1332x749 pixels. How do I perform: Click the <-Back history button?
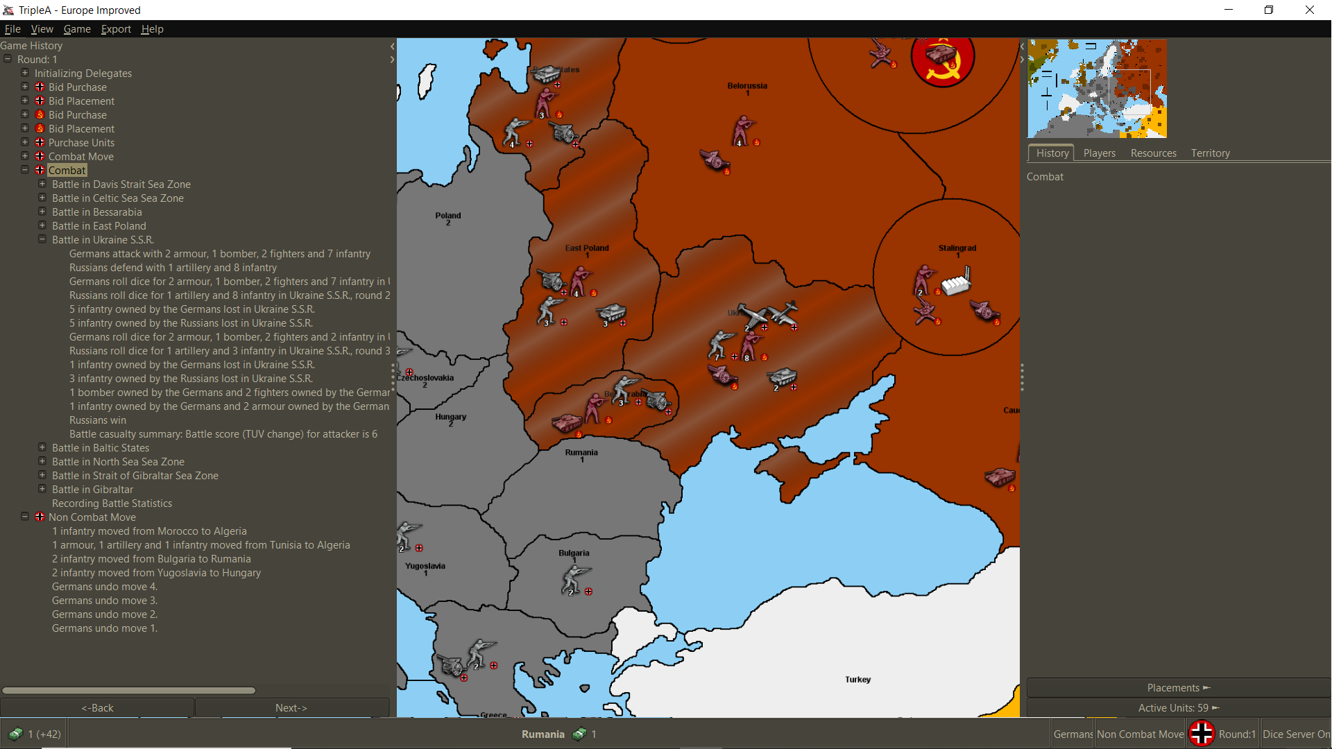[x=97, y=707]
